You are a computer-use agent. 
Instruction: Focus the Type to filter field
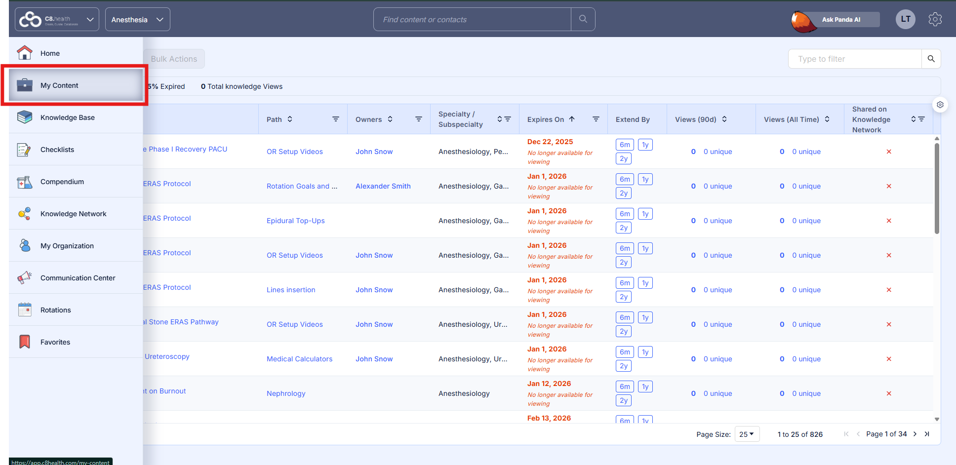[854, 59]
